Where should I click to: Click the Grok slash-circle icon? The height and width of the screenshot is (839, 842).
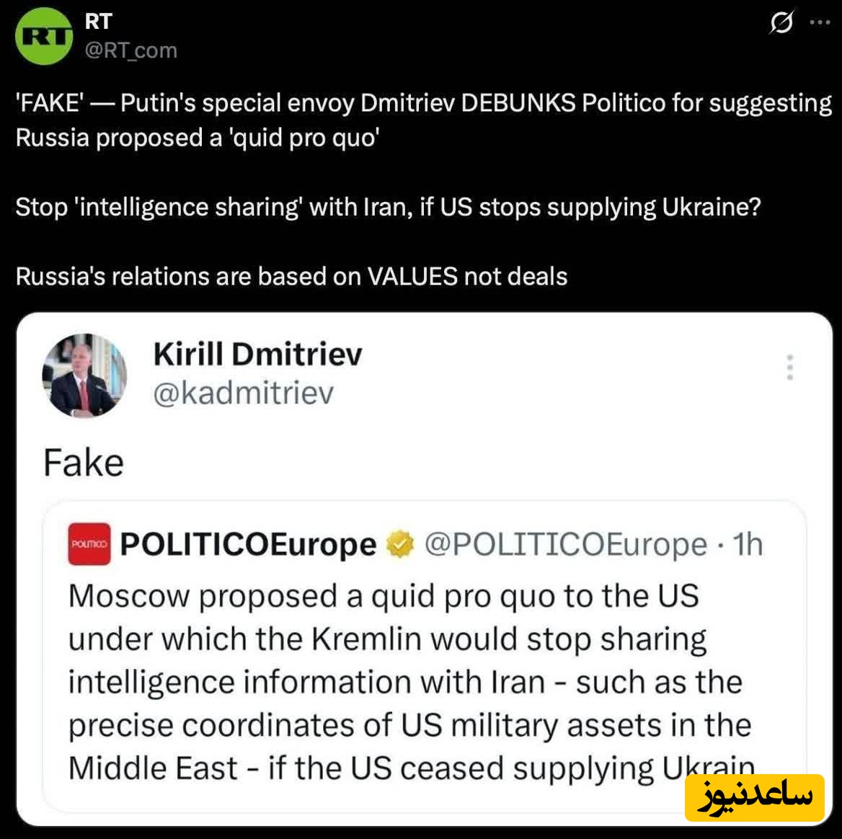pos(781,22)
